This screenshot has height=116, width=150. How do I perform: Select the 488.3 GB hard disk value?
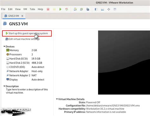point(37,63)
